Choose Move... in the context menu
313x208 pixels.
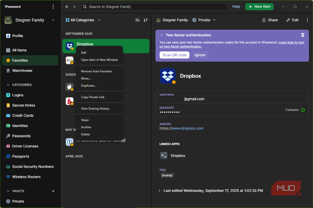99,78
